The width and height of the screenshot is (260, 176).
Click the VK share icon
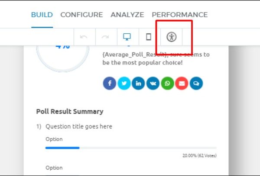(153, 83)
